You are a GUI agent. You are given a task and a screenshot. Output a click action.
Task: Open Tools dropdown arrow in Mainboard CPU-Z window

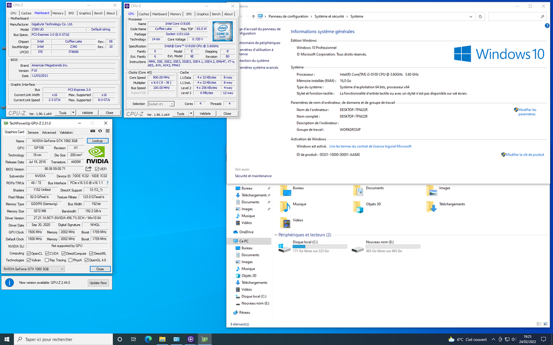click(x=74, y=113)
